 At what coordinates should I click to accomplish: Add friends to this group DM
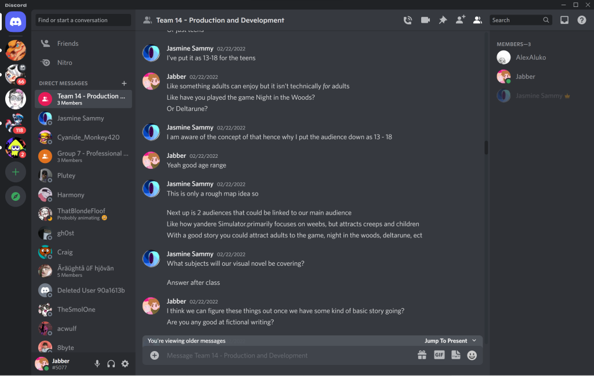click(460, 20)
